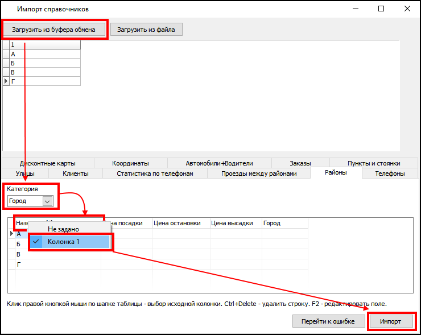Select row 'Г' in upper source grid
The image size is (421, 335).
tap(44, 81)
